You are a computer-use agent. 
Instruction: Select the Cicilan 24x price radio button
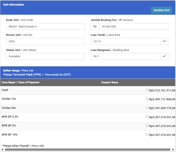tap(147, 108)
